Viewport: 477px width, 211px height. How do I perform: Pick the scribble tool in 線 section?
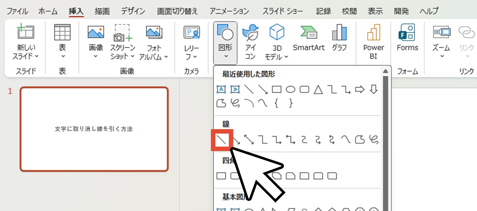click(373, 140)
